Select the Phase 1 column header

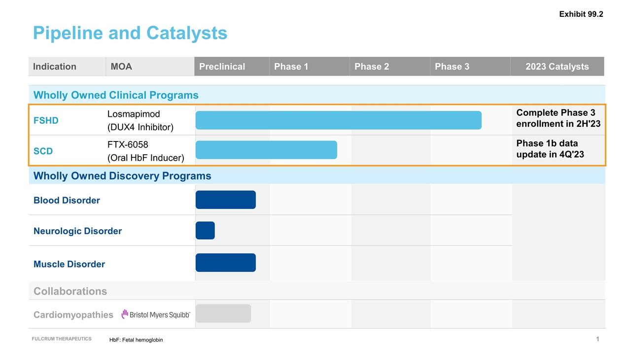(291, 67)
